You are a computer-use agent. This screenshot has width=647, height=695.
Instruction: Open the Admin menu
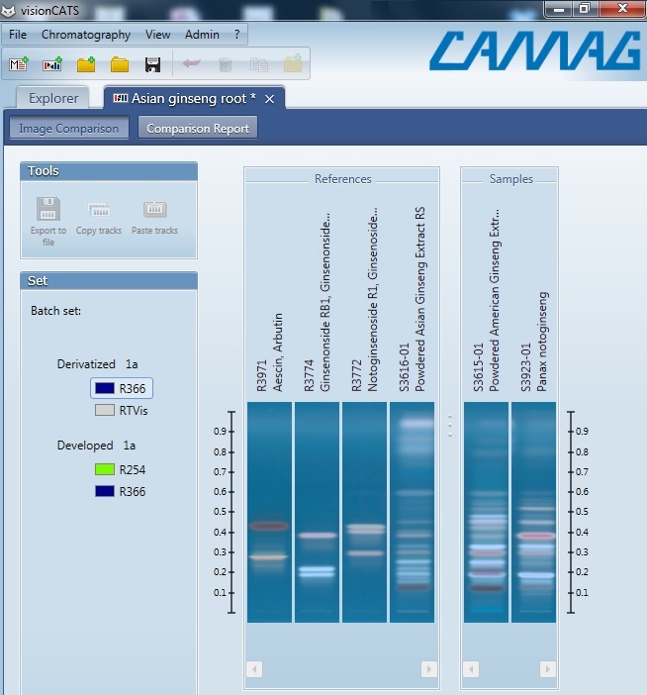tap(202, 35)
